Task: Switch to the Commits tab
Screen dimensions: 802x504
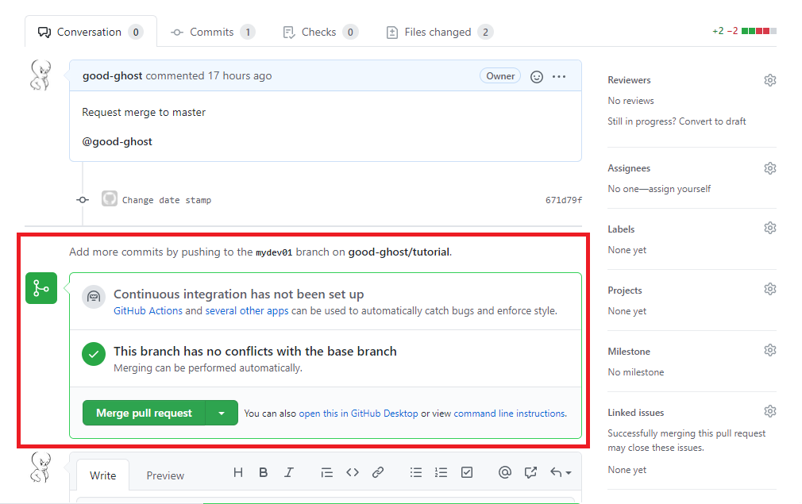Action: pyautogui.click(x=212, y=32)
